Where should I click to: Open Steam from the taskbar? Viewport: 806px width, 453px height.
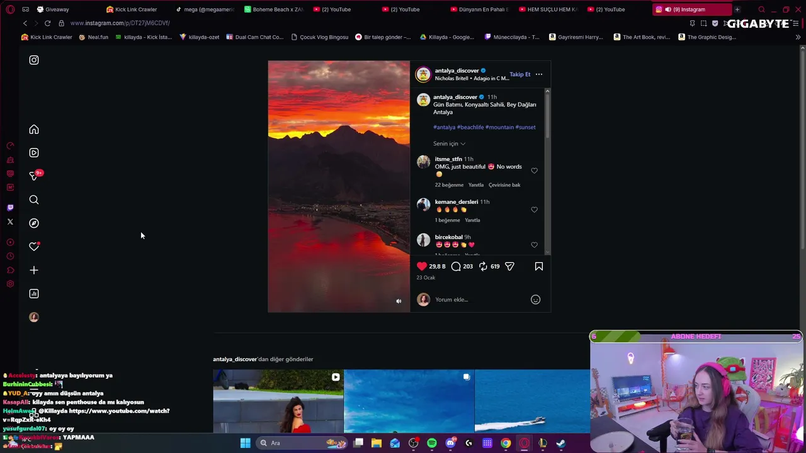coord(561,444)
